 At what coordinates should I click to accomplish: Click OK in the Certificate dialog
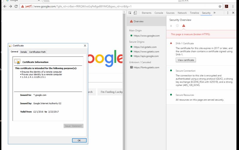[79, 140]
